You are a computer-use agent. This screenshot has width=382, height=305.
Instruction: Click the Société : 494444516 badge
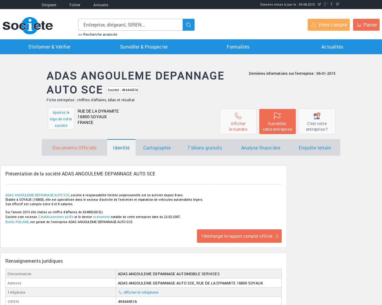pyautogui.click(x=123, y=90)
